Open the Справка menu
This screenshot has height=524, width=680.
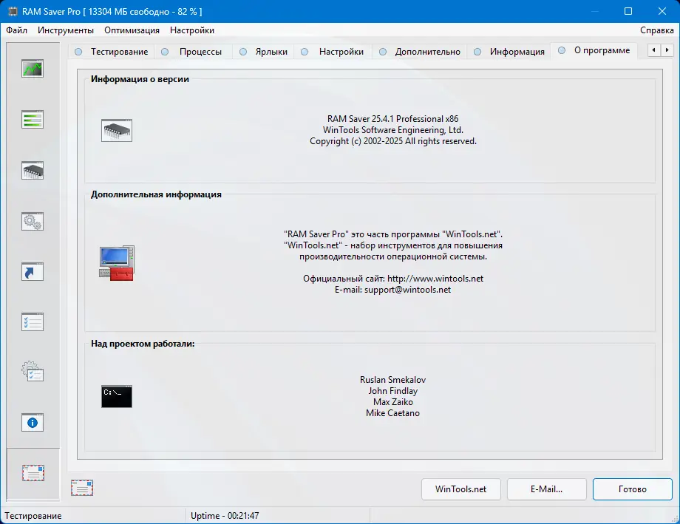(656, 30)
